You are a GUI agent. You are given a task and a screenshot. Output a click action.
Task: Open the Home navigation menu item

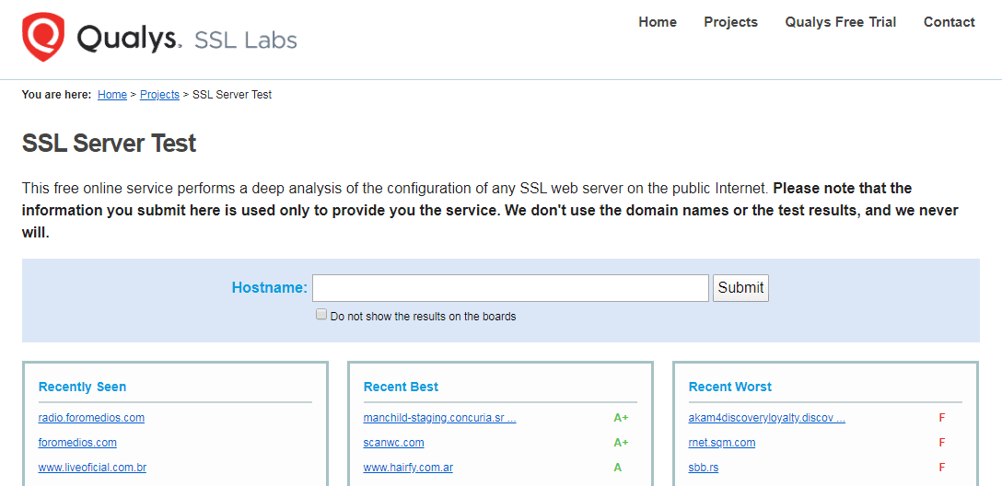(657, 22)
